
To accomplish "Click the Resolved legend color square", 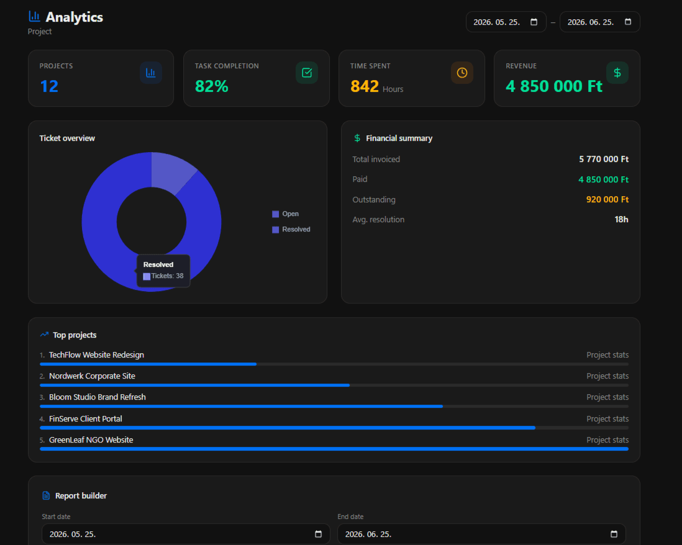I will point(275,230).
